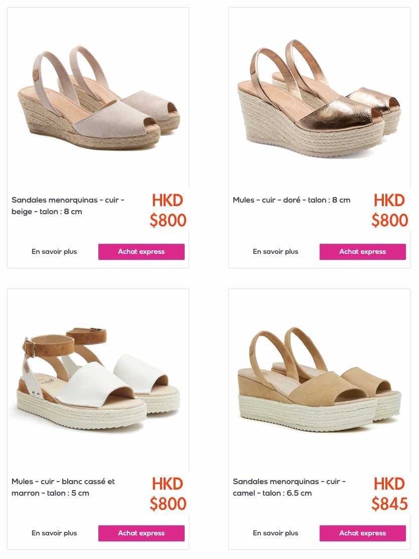The image size is (419, 559).
Task: Open En savoir plus for doré mules
Action: (275, 252)
